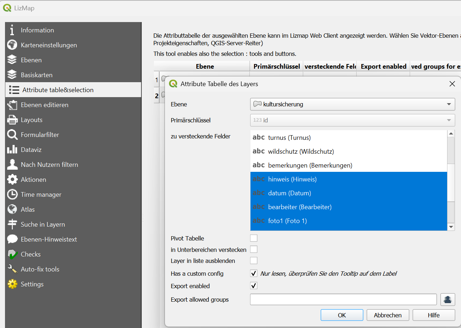This screenshot has height=328, width=461.
Task: Open the Information panel icon
Action: coord(12,30)
